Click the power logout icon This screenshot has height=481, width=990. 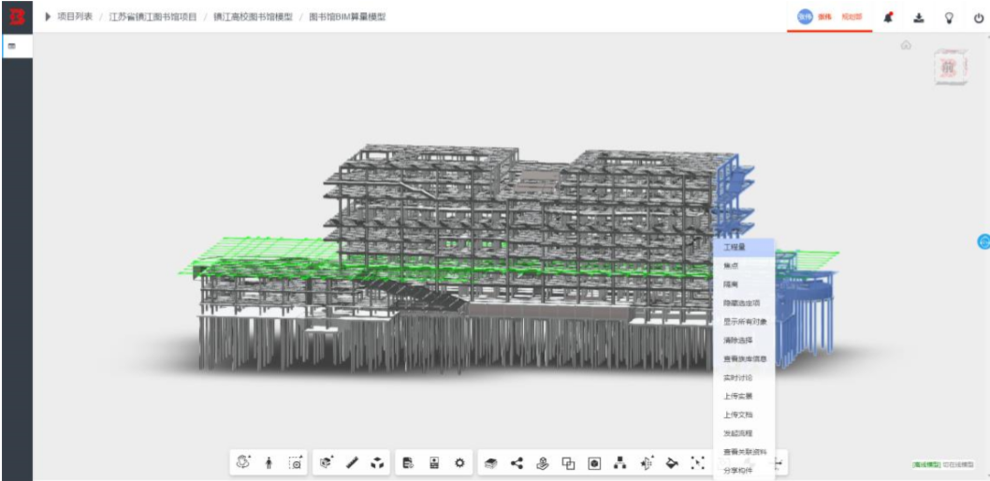[x=978, y=18]
